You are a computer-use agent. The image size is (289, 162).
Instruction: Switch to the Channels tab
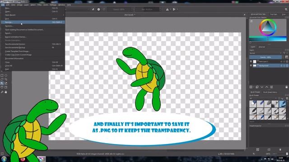[x=262, y=47]
